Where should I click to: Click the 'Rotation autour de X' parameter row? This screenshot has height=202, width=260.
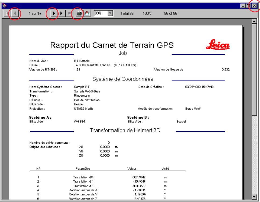[x=108, y=190]
